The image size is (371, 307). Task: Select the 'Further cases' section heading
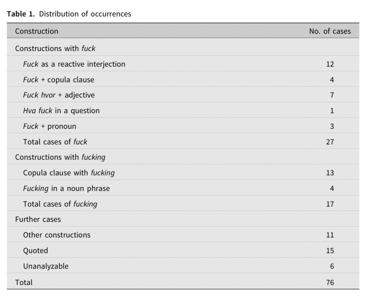coord(38,220)
